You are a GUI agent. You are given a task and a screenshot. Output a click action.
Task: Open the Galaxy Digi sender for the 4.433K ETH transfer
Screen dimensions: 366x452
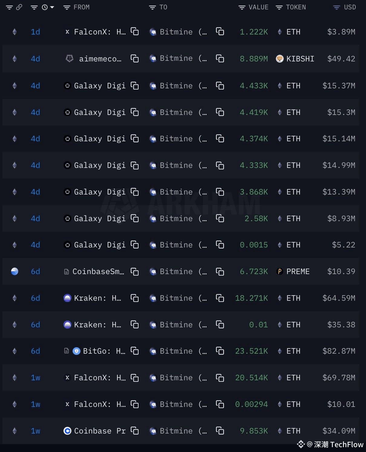[x=95, y=86]
